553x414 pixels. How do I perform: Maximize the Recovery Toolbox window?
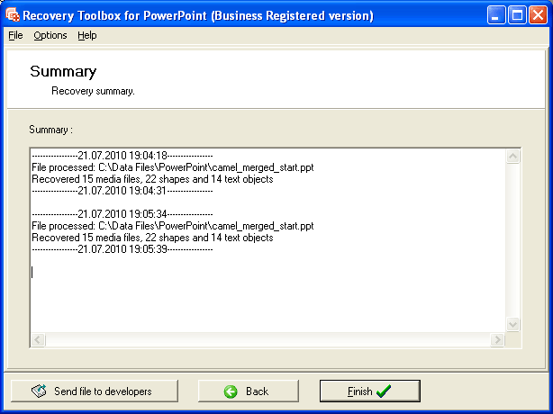click(x=517, y=15)
